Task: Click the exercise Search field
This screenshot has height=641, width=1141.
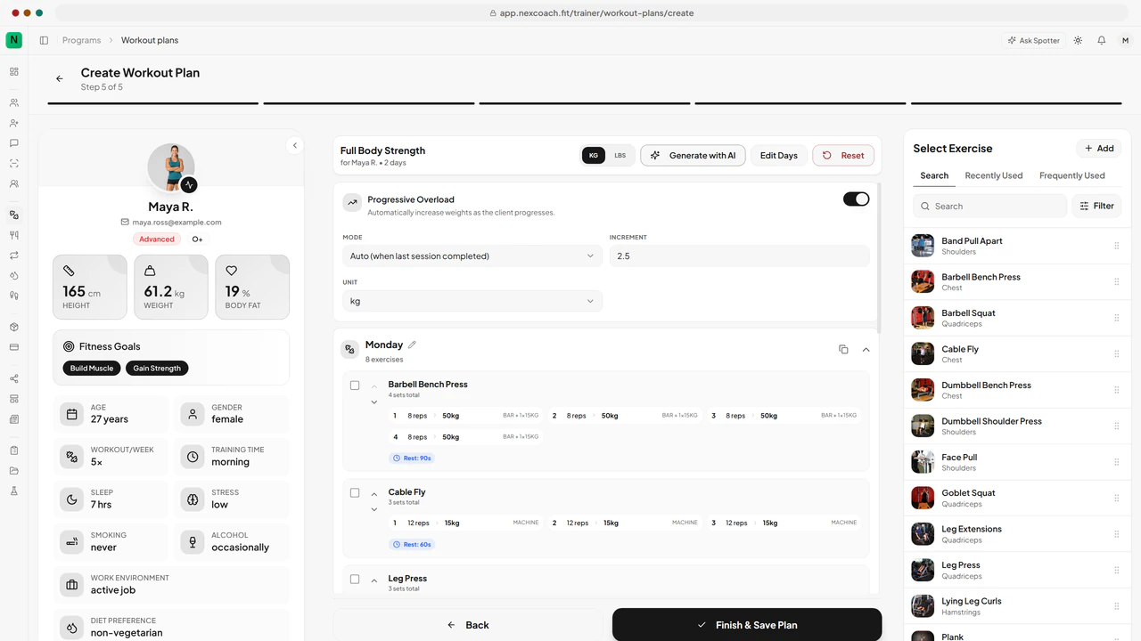Action: point(989,206)
